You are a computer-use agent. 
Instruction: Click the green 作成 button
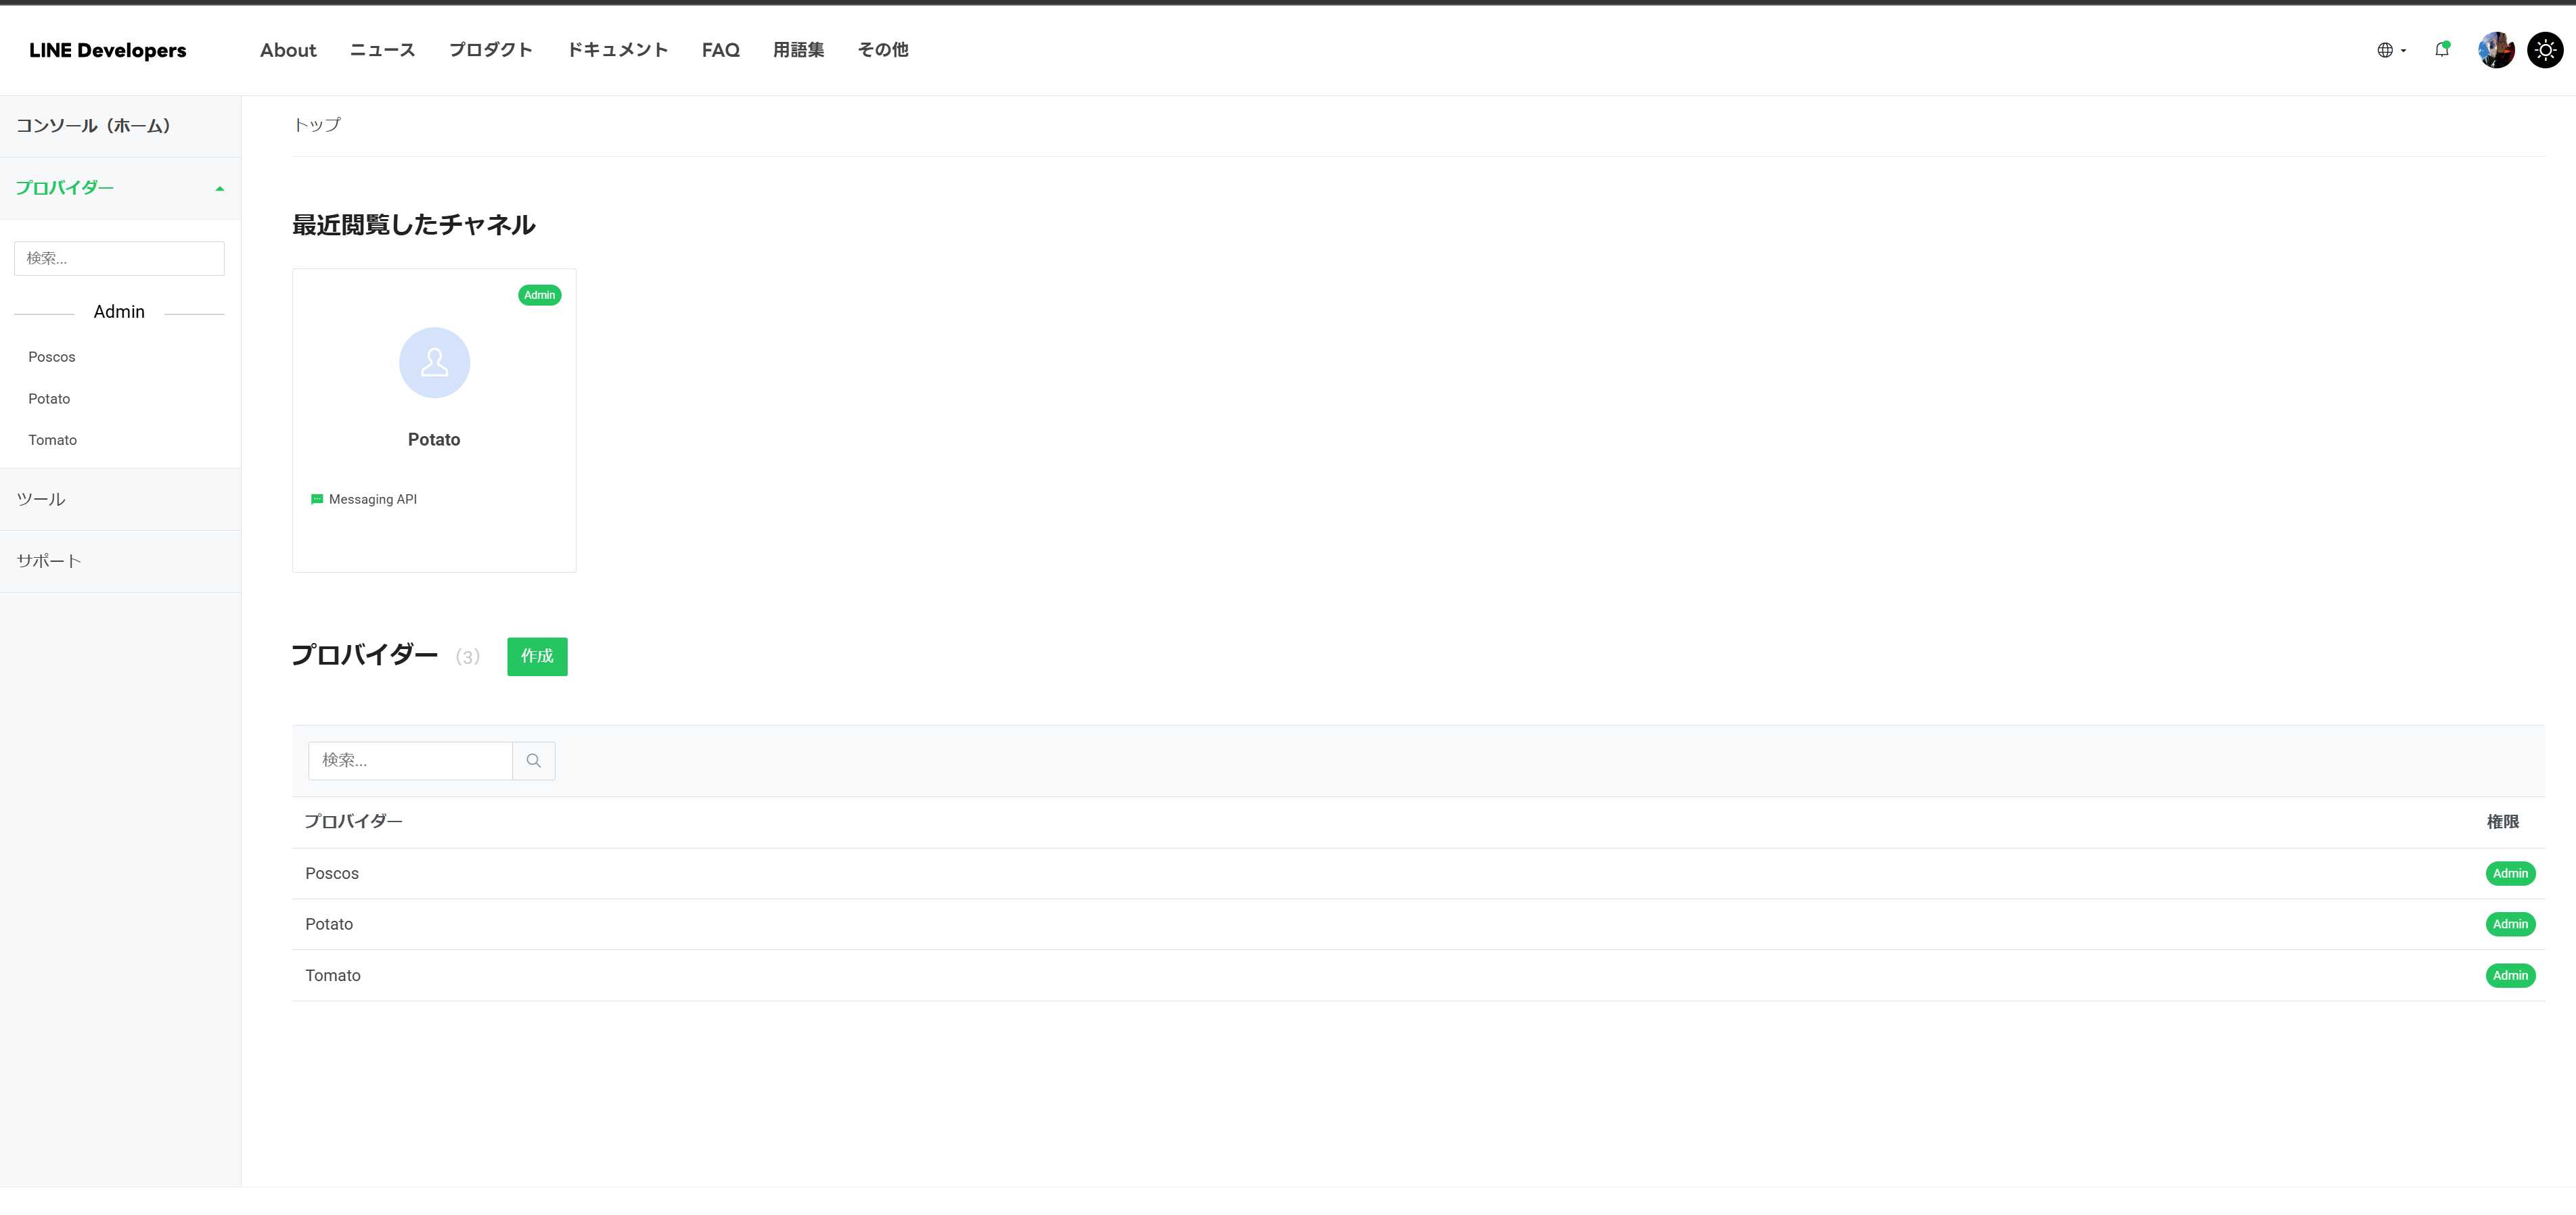click(537, 657)
